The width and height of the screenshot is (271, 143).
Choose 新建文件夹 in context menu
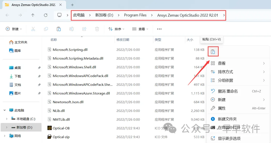[x=238, y=119]
